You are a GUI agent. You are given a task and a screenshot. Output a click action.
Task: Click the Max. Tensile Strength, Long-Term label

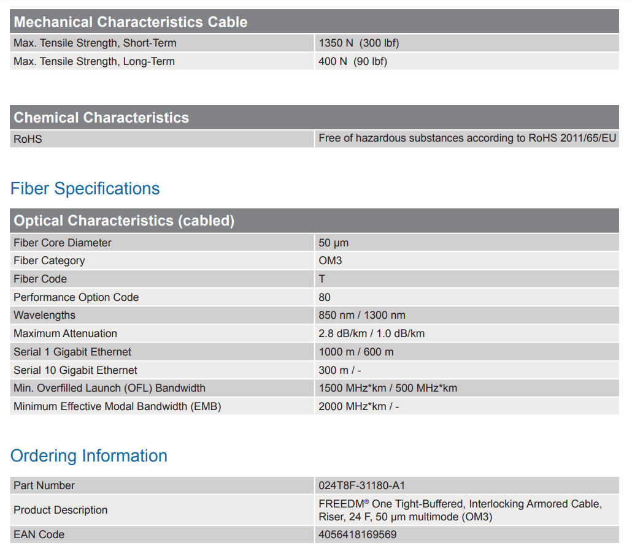tap(94, 61)
